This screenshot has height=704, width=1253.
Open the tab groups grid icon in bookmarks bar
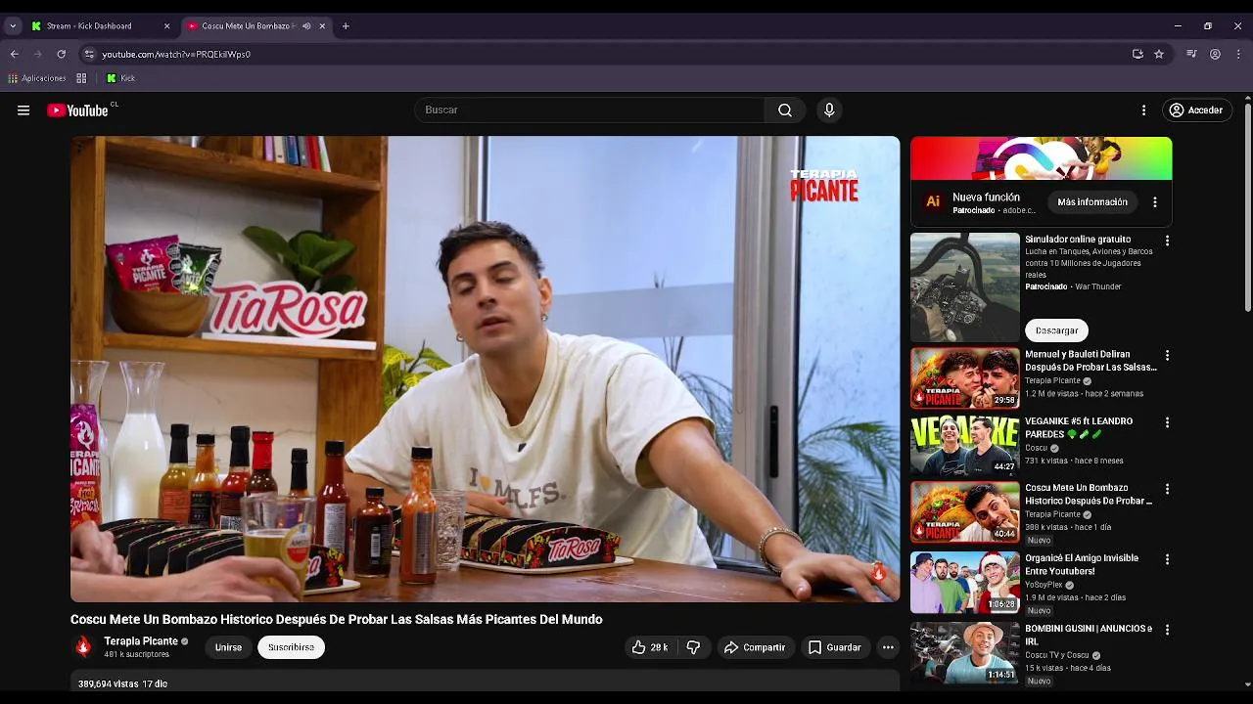point(81,78)
